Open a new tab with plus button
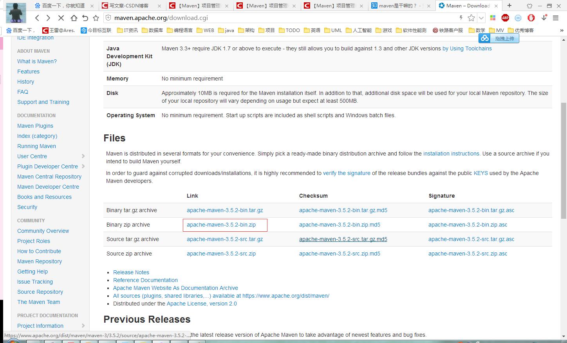Image resolution: width=567 pixels, height=343 pixels. point(509,5)
